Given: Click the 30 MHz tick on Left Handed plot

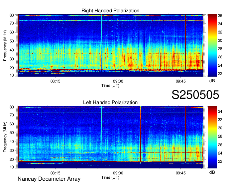Looking at the screenshot, I should [12, 151].
